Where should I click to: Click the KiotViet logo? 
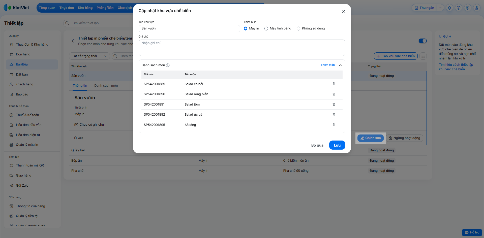(17, 8)
